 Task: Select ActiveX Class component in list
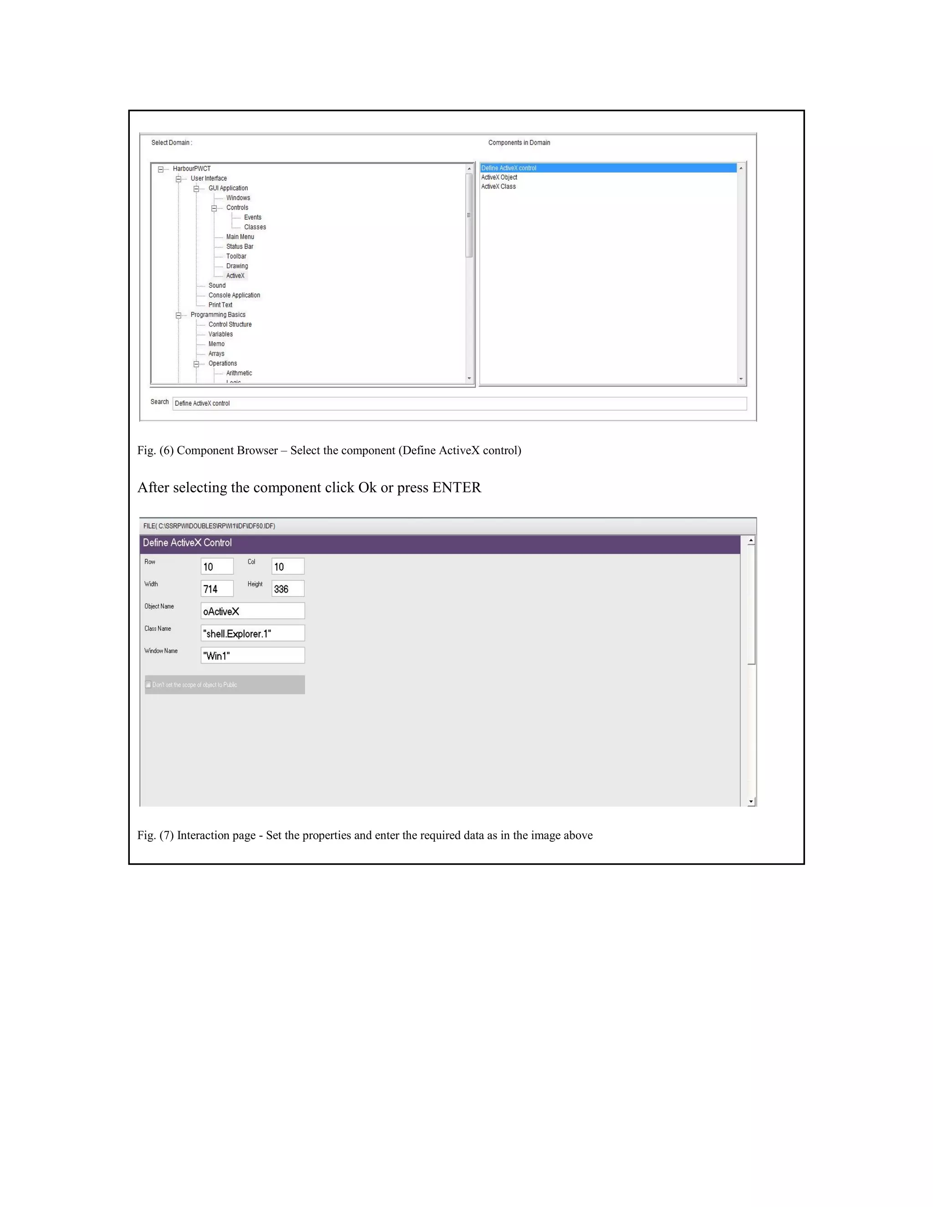[498, 187]
